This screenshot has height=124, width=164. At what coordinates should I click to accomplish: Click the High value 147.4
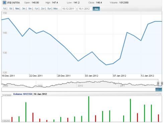(55, 3)
